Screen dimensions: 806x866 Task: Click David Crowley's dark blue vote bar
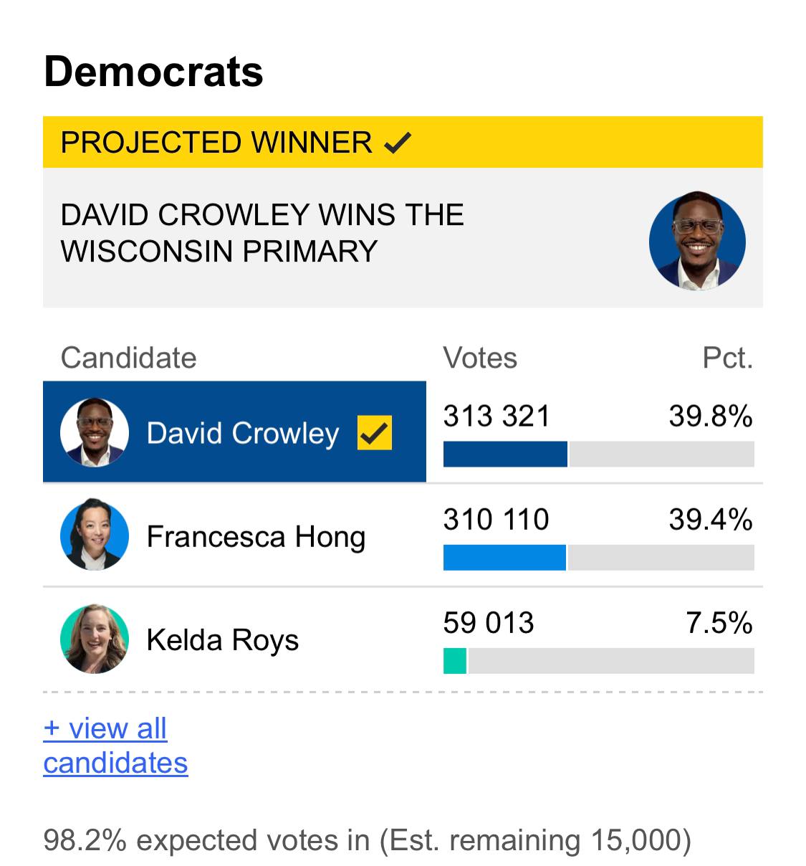coord(505,455)
